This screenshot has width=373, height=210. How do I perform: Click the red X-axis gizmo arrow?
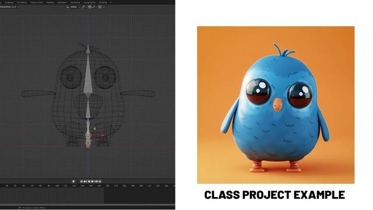[103, 135]
